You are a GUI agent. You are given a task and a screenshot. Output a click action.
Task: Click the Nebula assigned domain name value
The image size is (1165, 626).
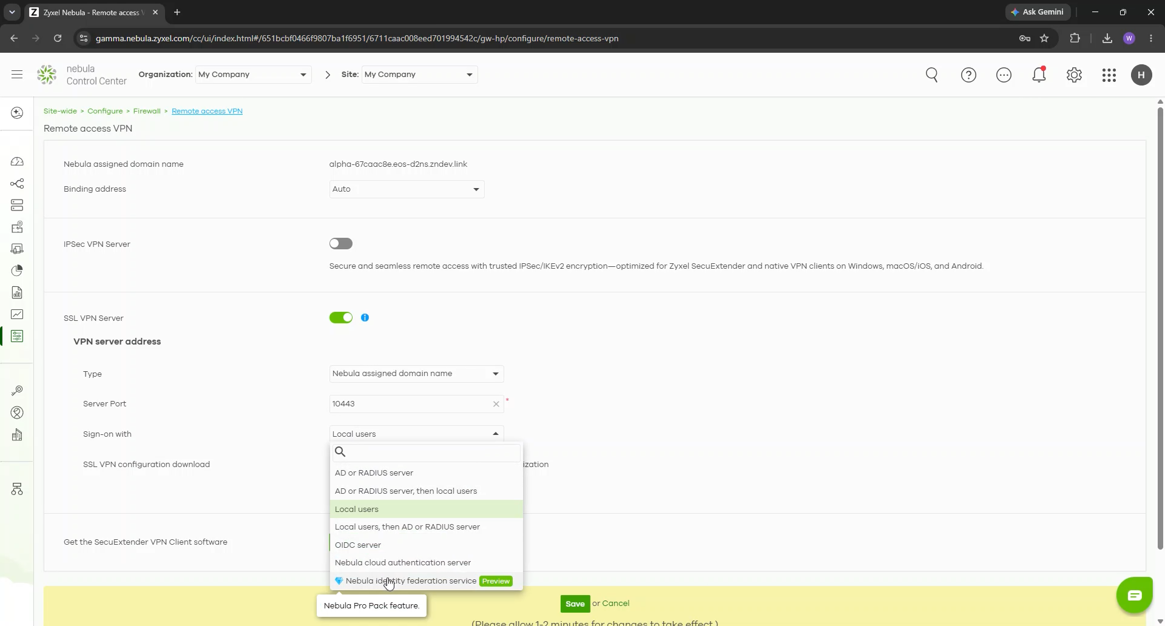coord(398,164)
